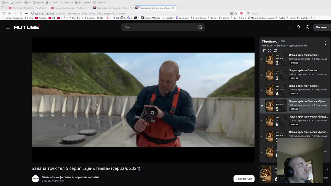Close the Задача трёх тел 5 серия tab
The height and width of the screenshot is (186, 331).
173,8
